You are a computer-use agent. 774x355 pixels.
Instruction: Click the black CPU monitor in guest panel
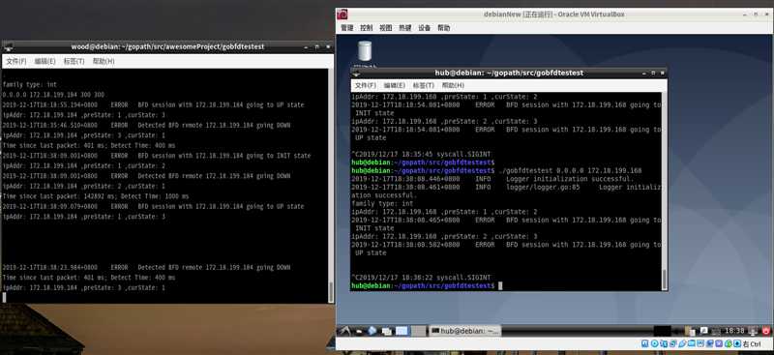(663, 331)
